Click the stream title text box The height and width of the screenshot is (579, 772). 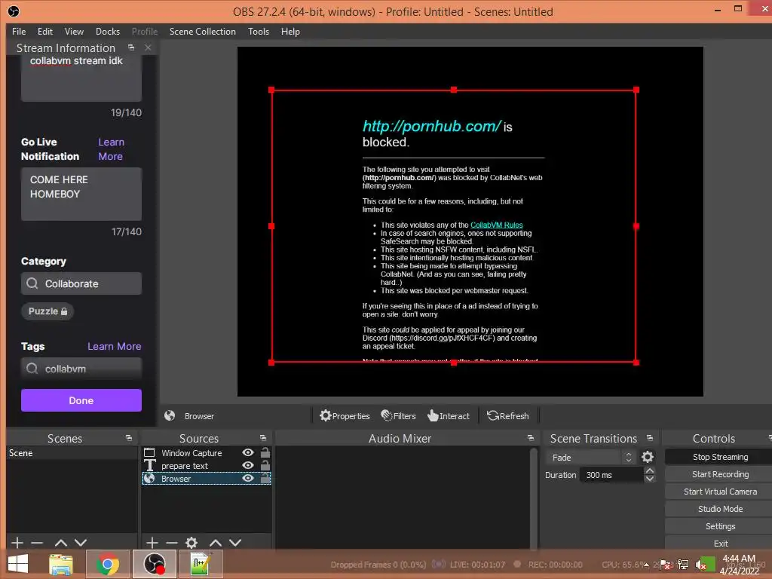[81, 78]
